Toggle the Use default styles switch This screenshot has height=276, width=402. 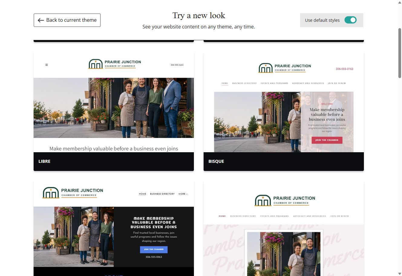351,20
